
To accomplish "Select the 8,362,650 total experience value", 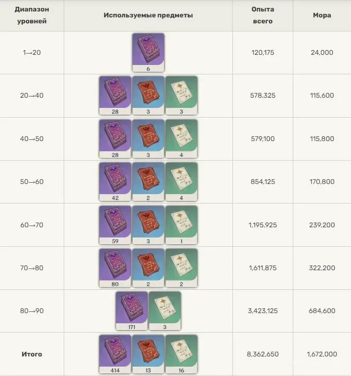I will point(263,354).
